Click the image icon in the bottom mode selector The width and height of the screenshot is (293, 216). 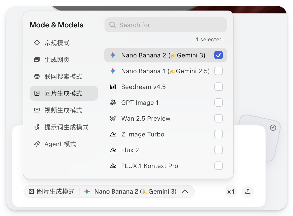31,192
